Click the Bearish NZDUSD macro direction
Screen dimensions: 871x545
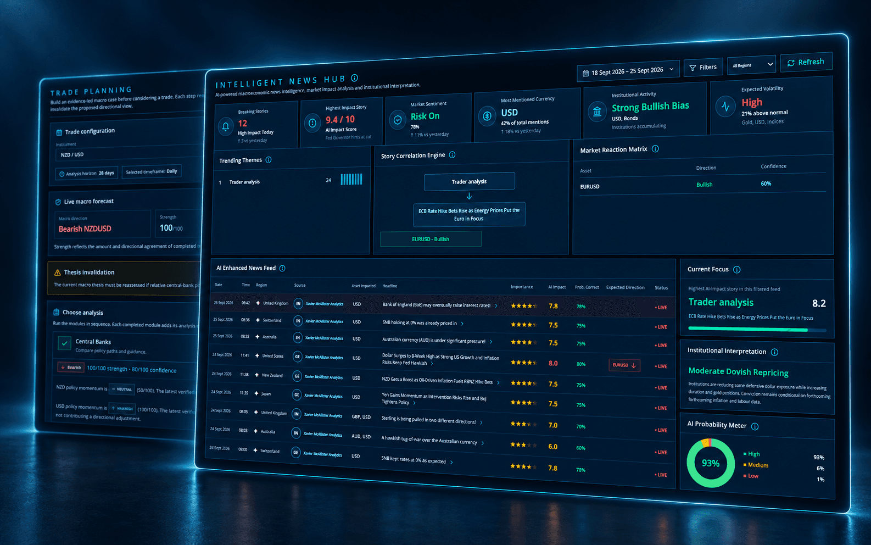click(x=85, y=229)
